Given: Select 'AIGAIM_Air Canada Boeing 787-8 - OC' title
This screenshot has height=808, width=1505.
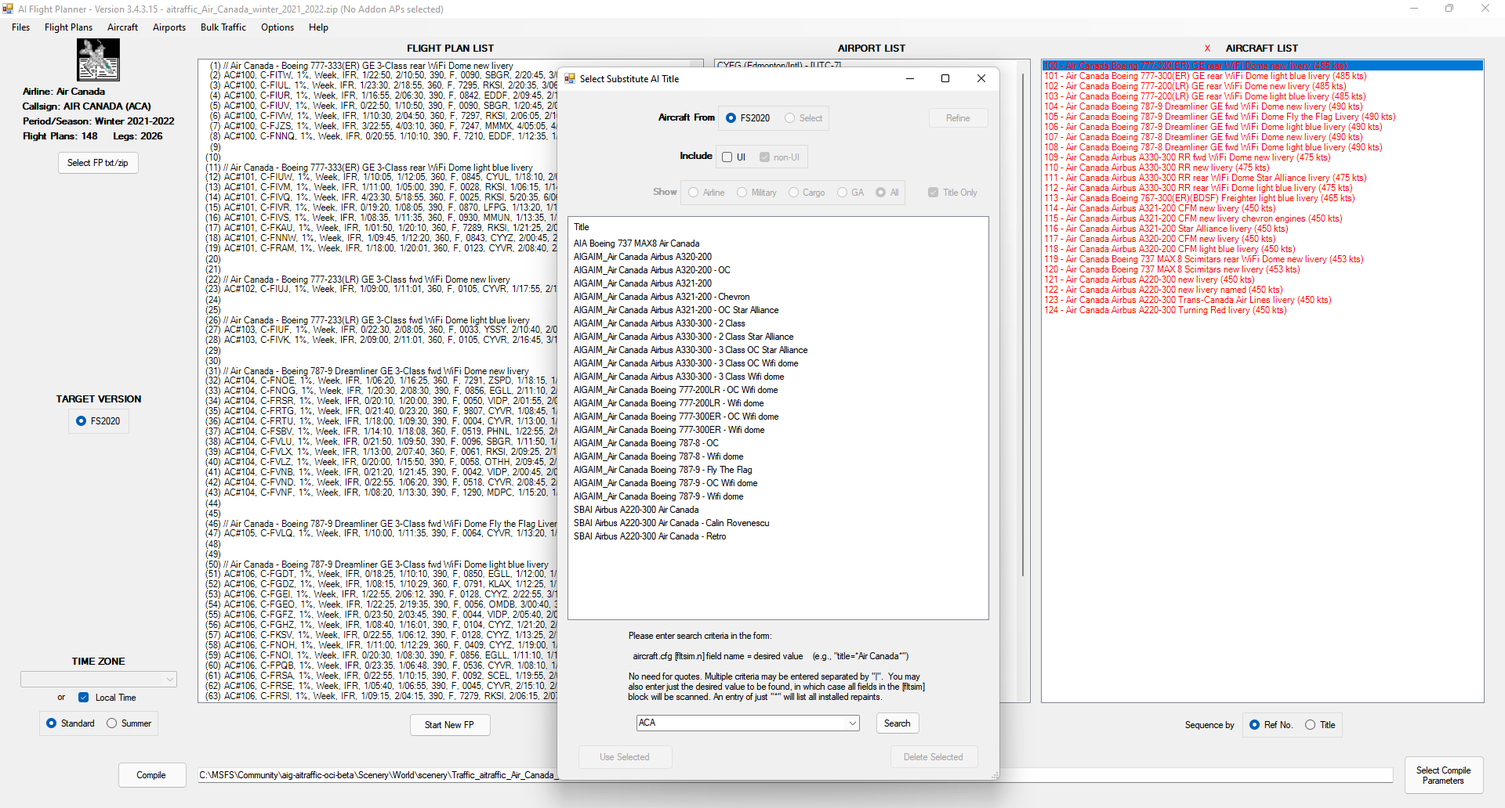Looking at the screenshot, I should pos(646,443).
